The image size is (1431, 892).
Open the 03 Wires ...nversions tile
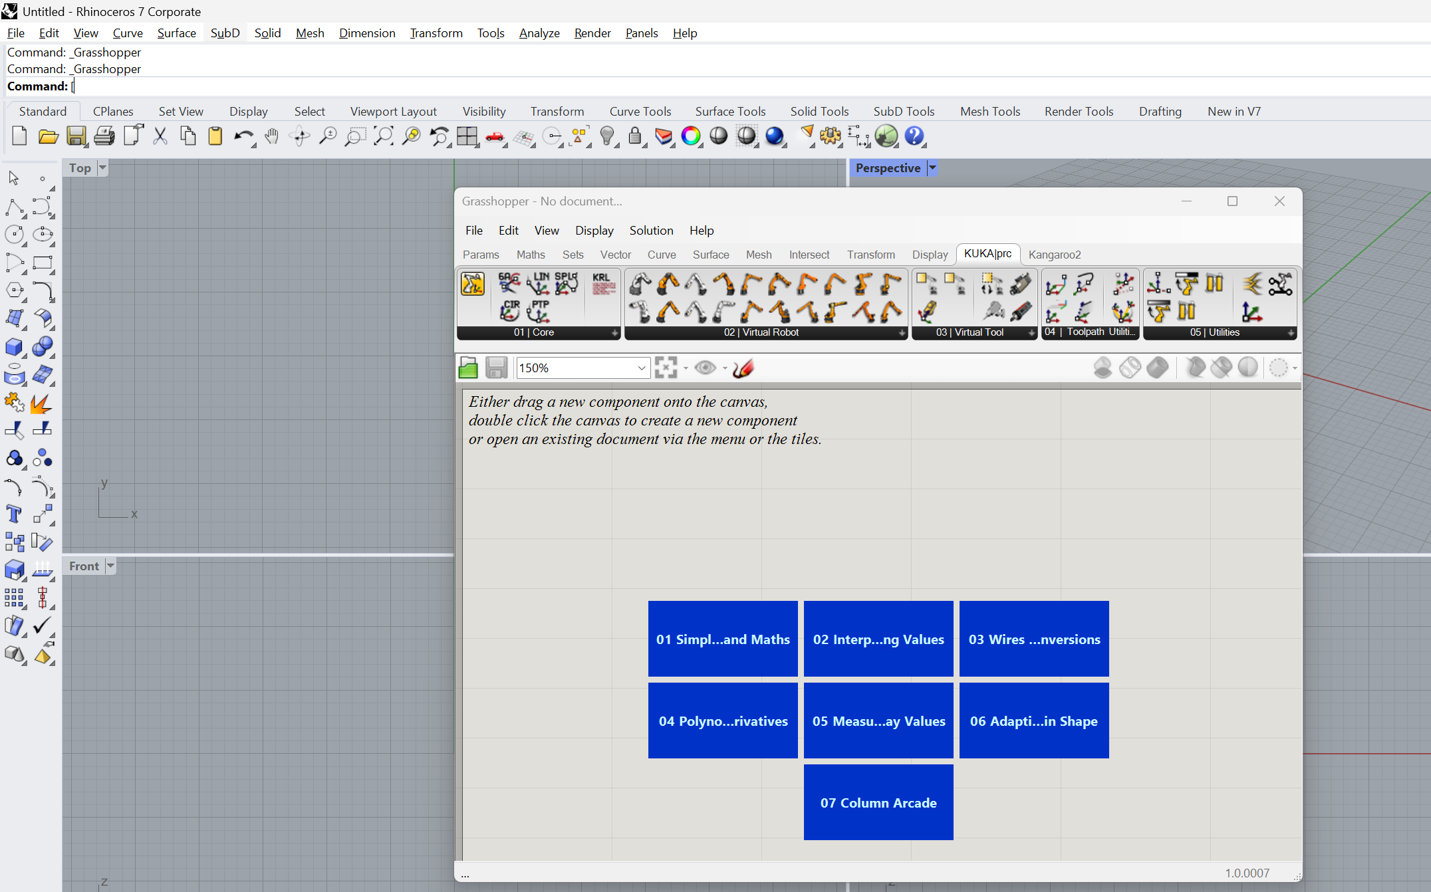point(1034,639)
